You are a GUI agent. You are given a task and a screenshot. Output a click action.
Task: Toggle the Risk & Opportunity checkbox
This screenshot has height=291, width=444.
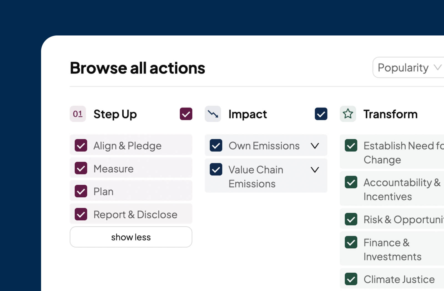tap(351, 219)
